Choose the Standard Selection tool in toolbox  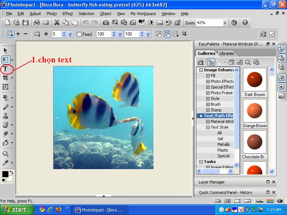[5, 60]
